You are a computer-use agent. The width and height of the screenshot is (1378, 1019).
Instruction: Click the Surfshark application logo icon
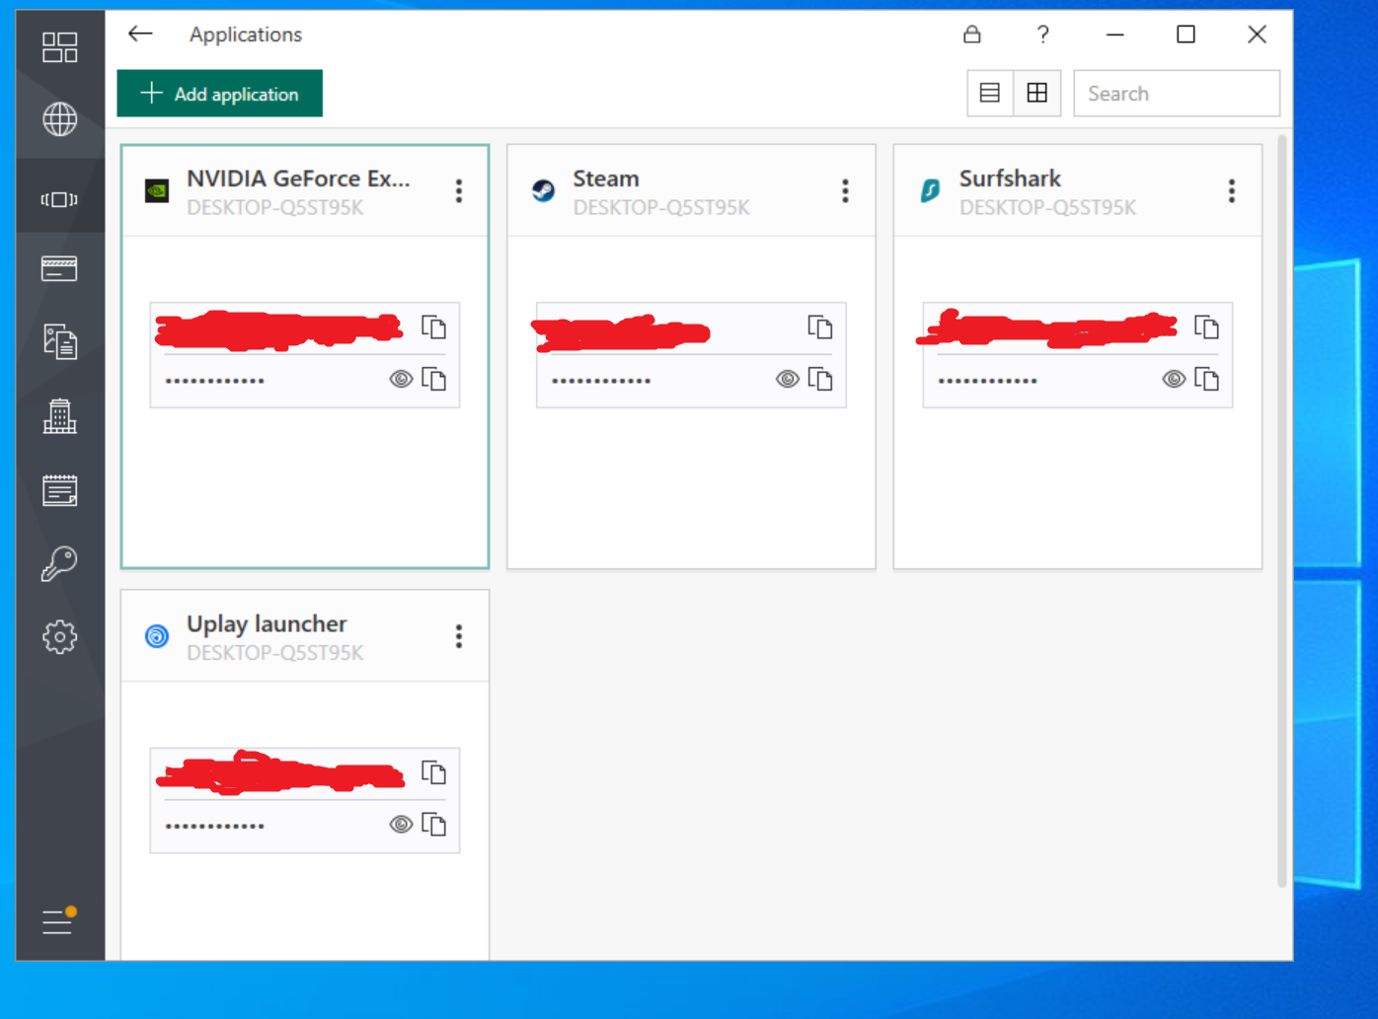click(x=930, y=190)
